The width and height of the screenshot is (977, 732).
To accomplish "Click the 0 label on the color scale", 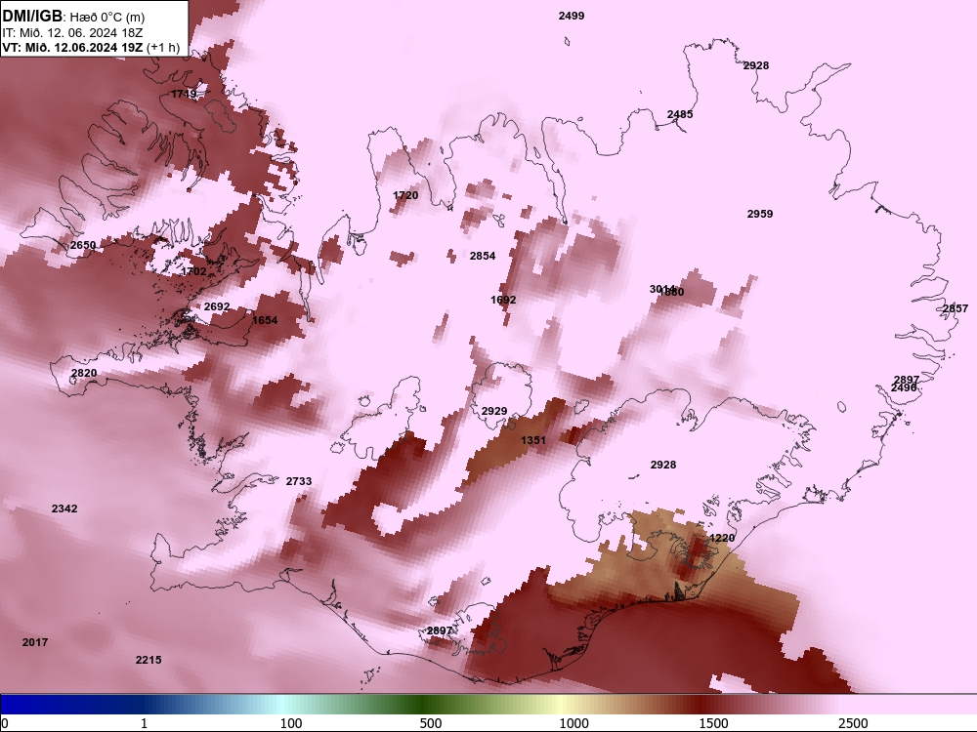I will [6, 723].
